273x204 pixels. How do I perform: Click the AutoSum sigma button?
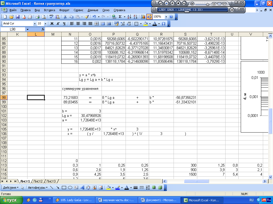120,17
